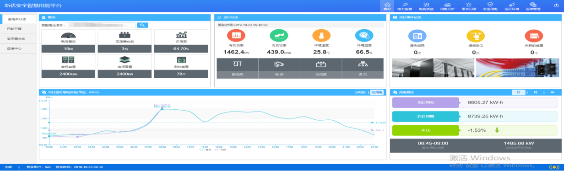The height and width of the screenshot is (171, 564).
Task: Switch the hourly chart to 总用电
Action: (x=377, y=92)
